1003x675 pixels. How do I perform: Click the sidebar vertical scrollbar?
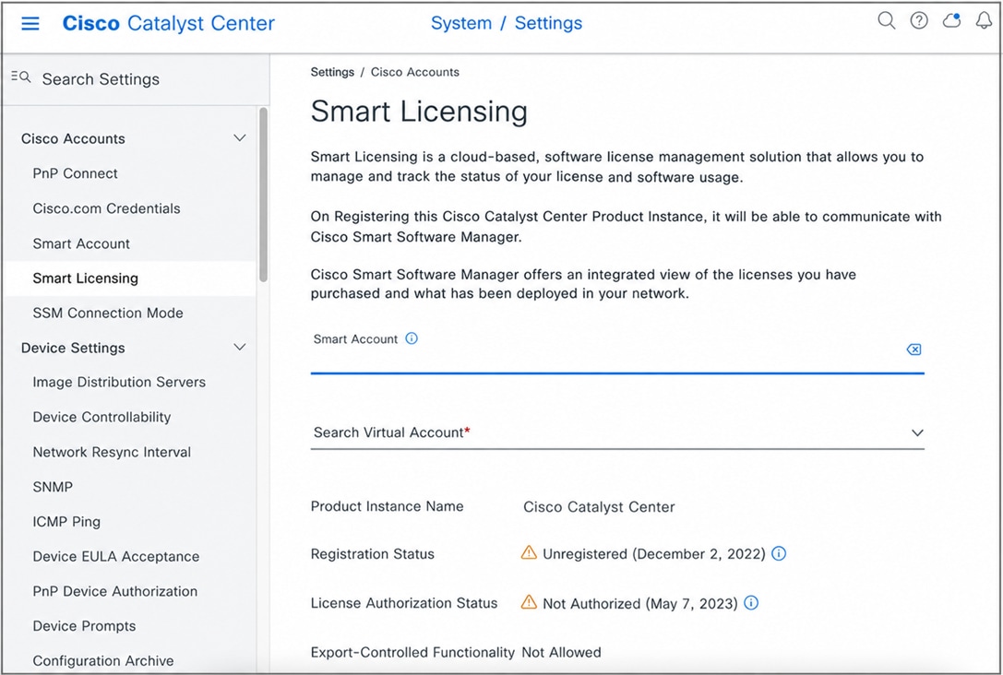(263, 195)
